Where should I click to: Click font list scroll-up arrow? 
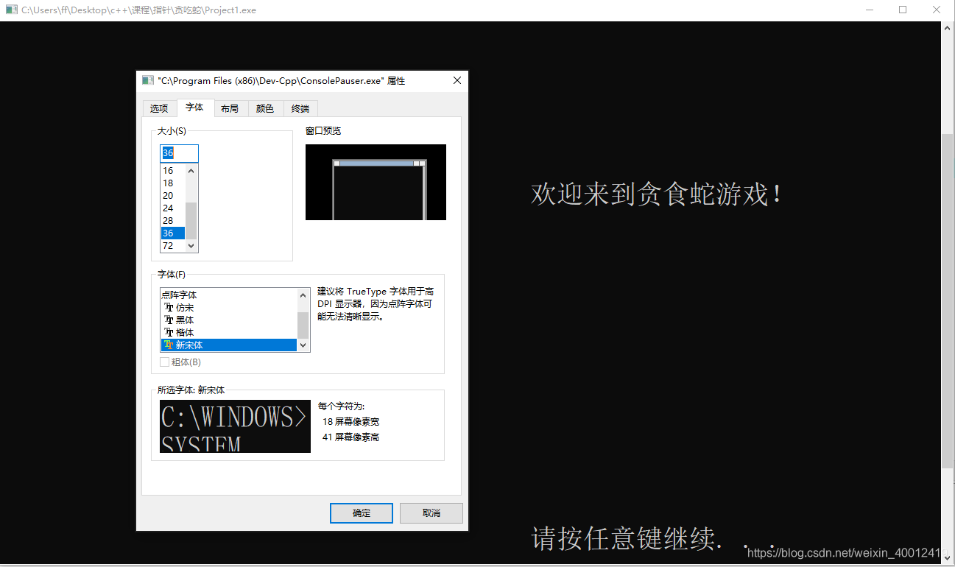pos(303,295)
